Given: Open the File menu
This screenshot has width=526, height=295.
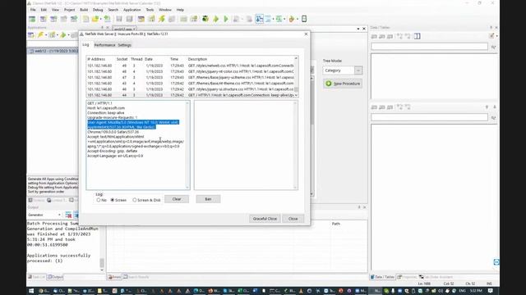Looking at the screenshot, I should 33,10.
